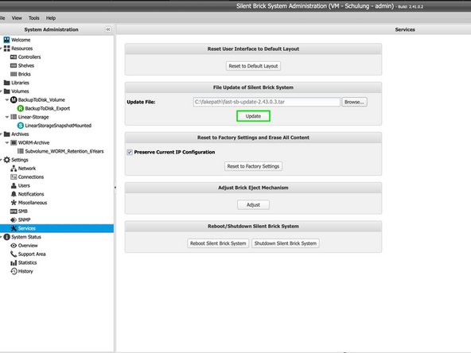Collapse the Linear-Storage tree node
The image size is (471, 353).
(7, 117)
